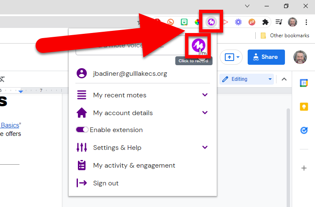Click the user account icon beside the email
Viewport: 315px width, 207px height.
[82, 73]
